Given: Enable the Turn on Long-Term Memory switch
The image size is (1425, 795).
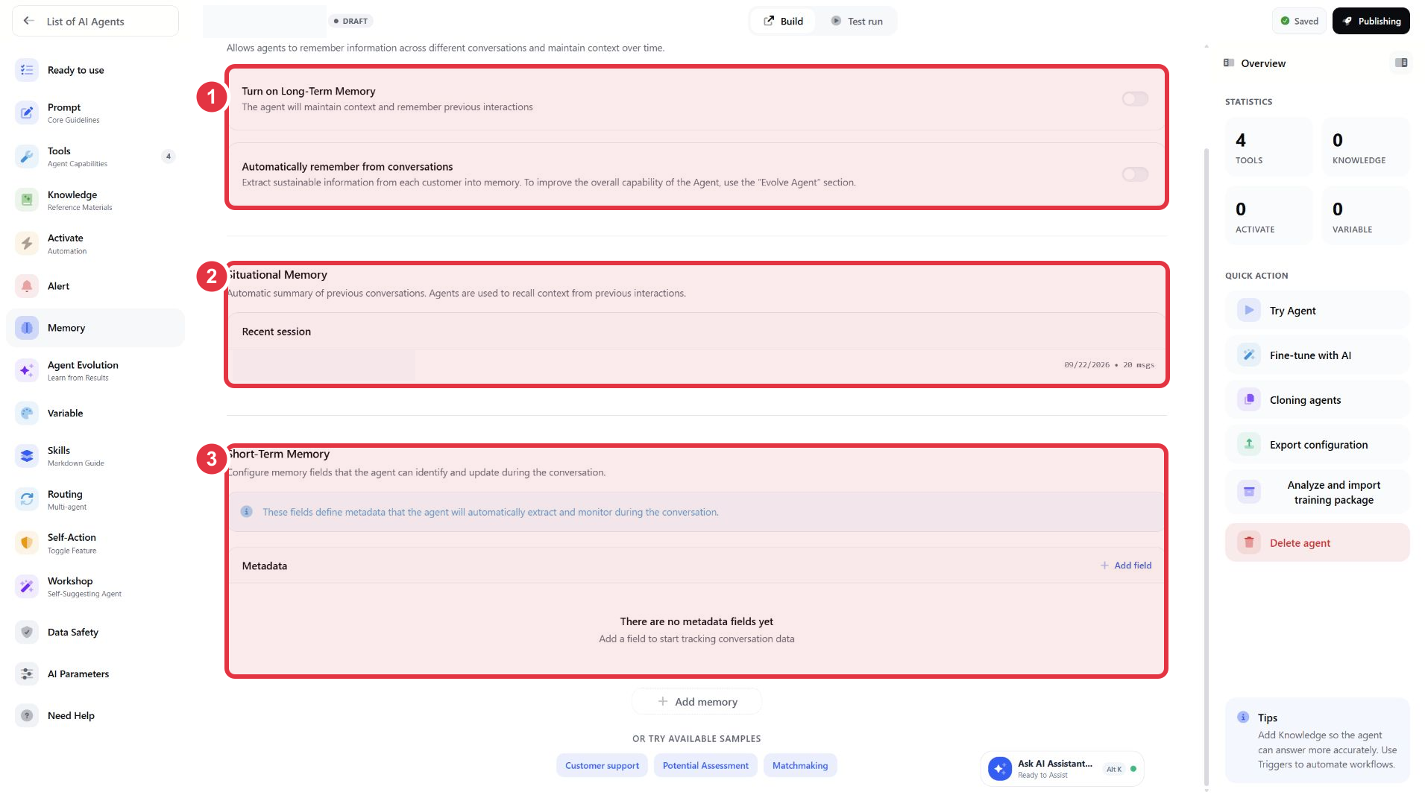Looking at the screenshot, I should point(1135,99).
